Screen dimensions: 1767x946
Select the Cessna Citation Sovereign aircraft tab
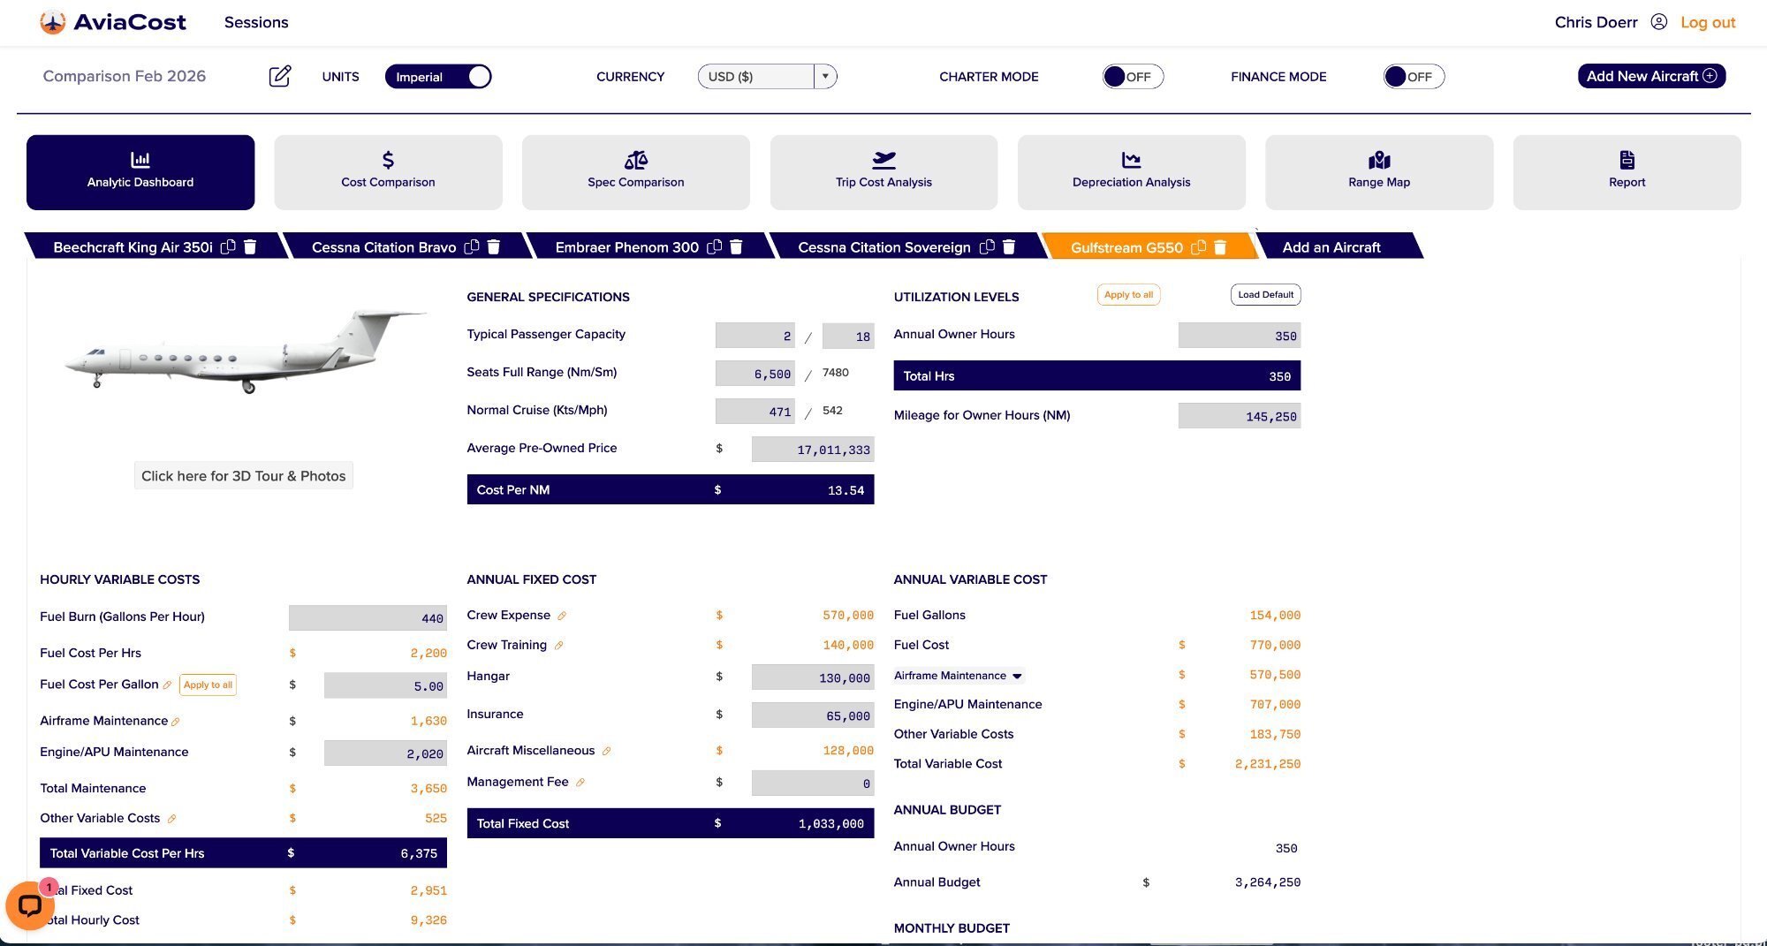click(x=883, y=247)
